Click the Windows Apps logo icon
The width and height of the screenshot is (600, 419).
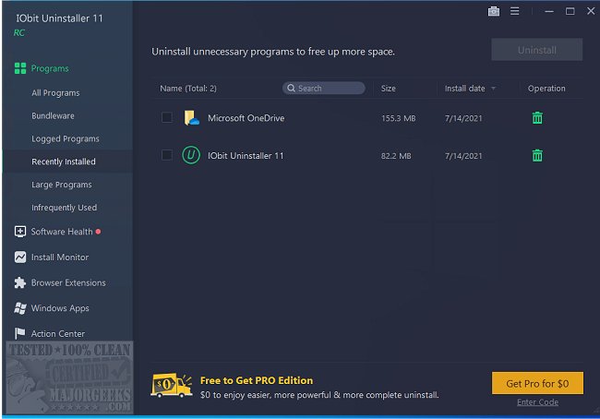[x=20, y=308]
